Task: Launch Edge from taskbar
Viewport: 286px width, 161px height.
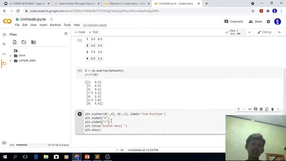Action: pos(36,157)
